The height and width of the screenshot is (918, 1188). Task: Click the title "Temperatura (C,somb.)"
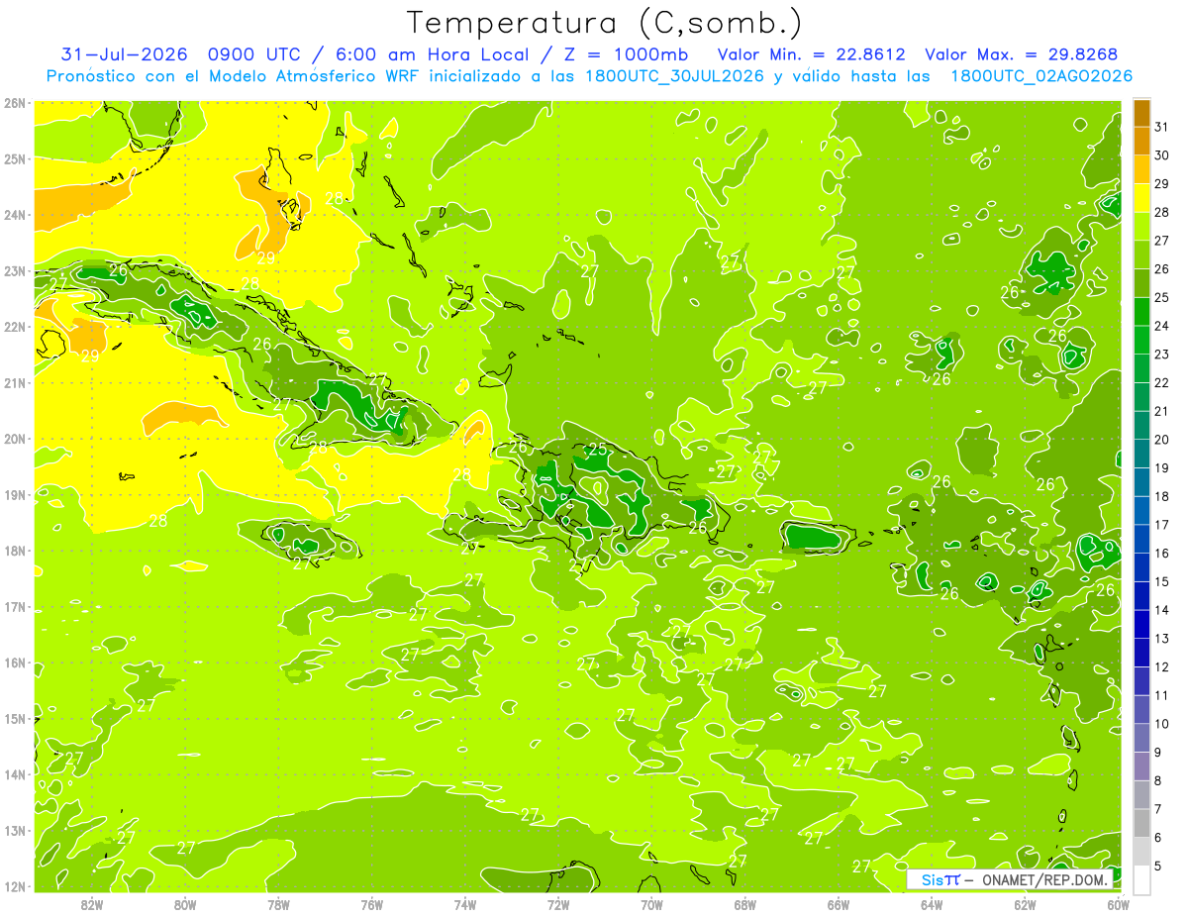click(605, 23)
